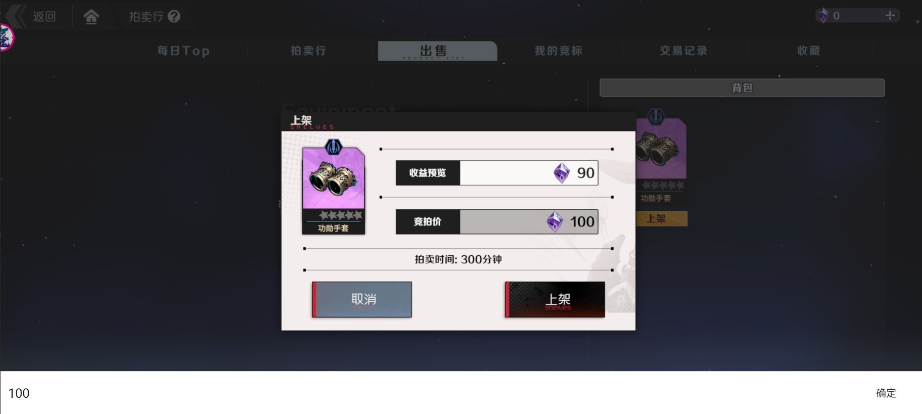The height and width of the screenshot is (414, 922).
Task: Click the home icon in top bar
Action: (91, 17)
